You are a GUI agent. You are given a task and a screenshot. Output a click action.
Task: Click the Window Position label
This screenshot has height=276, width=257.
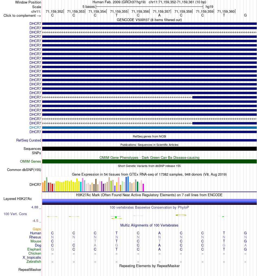[x=28, y=2]
